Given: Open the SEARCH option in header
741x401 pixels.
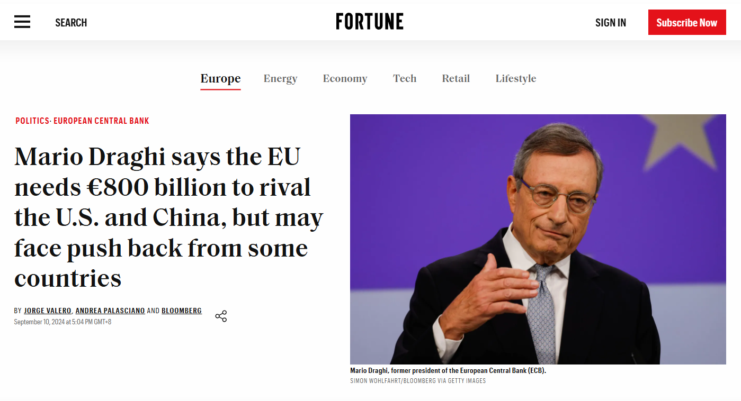Looking at the screenshot, I should point(71,23).
